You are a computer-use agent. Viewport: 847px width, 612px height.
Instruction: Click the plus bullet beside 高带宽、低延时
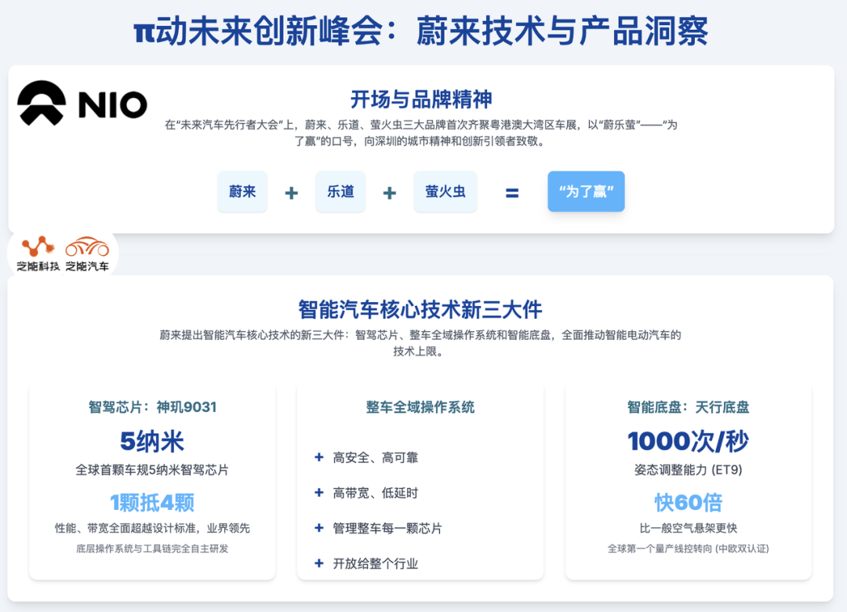[319, 493]
